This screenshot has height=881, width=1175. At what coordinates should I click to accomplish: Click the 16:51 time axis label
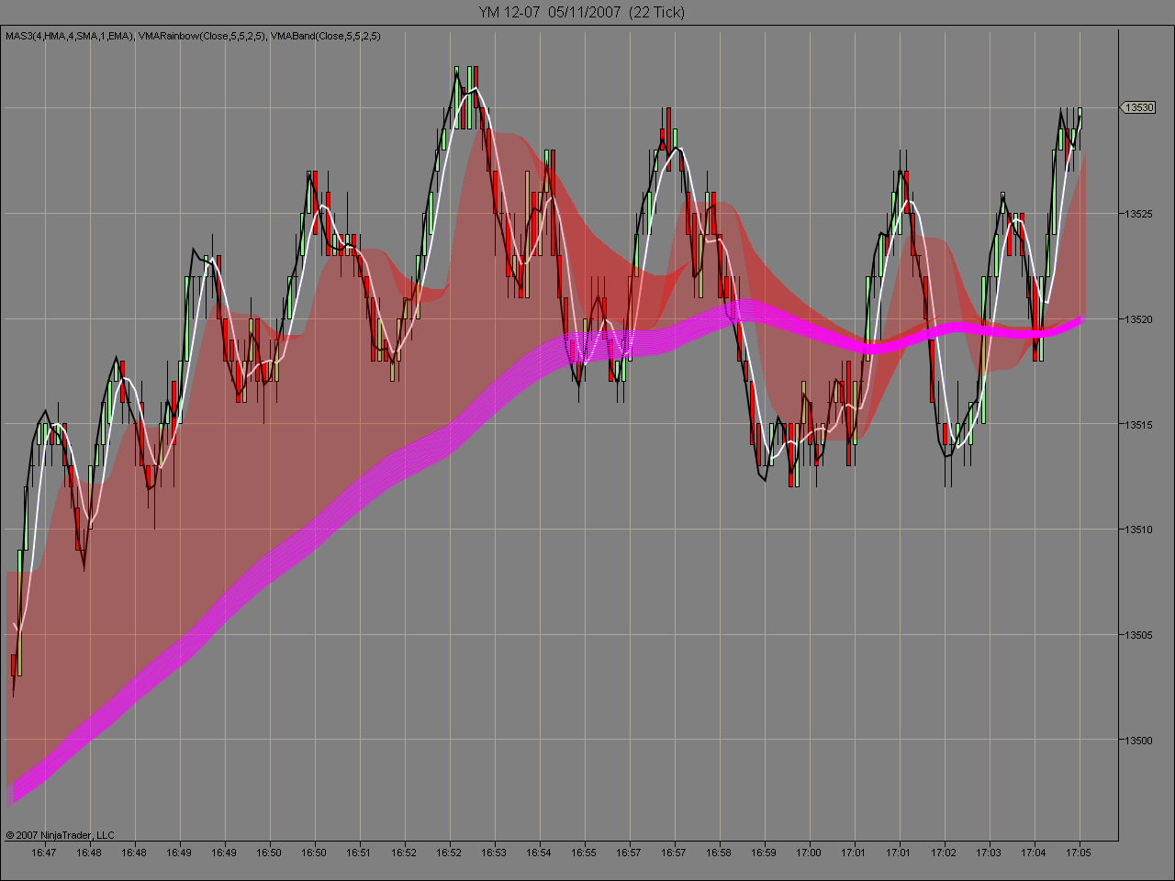[x=359, y=853]
